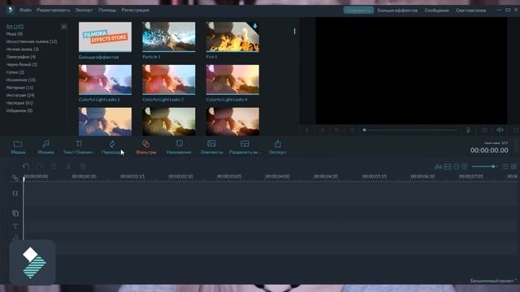Click the 00:00:04:00 mark on ruler
Screen dimensions: 520x292
click(x=277, y=176)
